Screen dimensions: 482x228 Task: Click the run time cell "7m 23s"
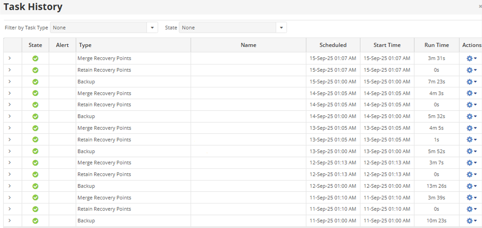(437, 81)
